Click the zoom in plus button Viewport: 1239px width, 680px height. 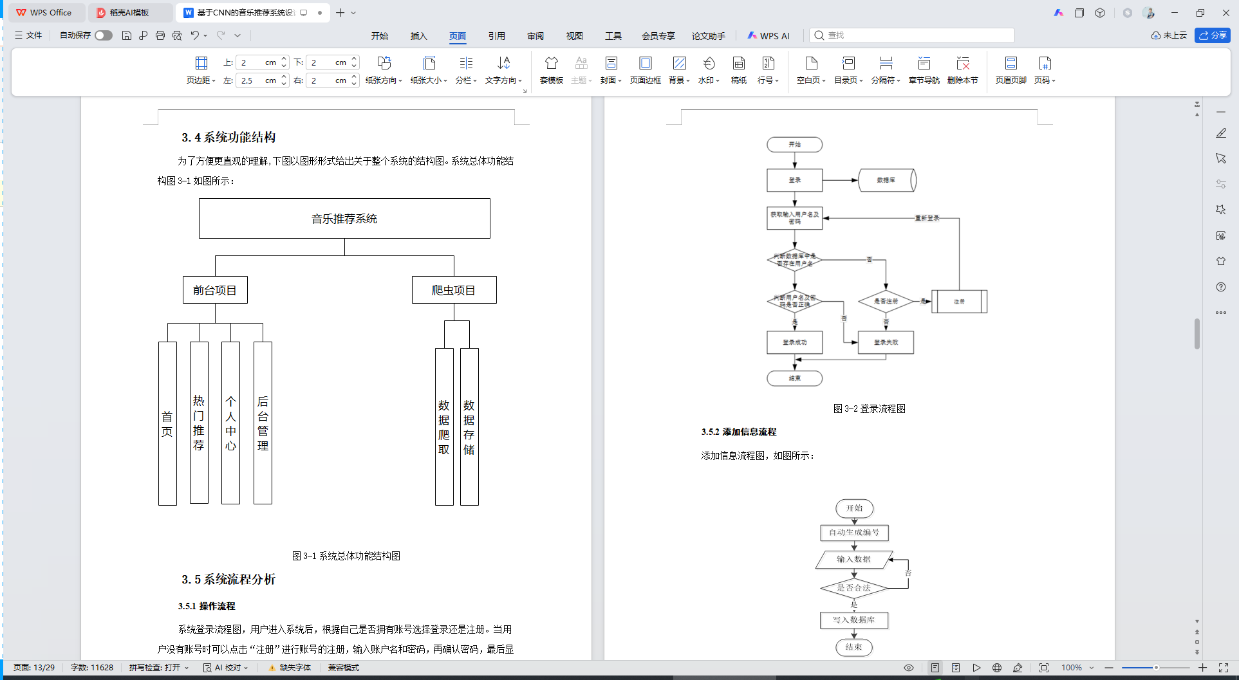[x=1202, y=668]
